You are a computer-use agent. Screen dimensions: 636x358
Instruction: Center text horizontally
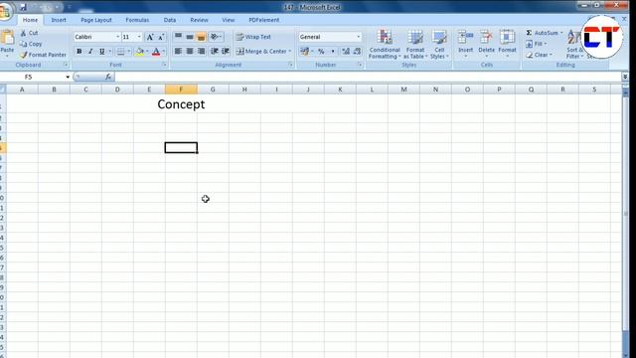tap(190, 51)
